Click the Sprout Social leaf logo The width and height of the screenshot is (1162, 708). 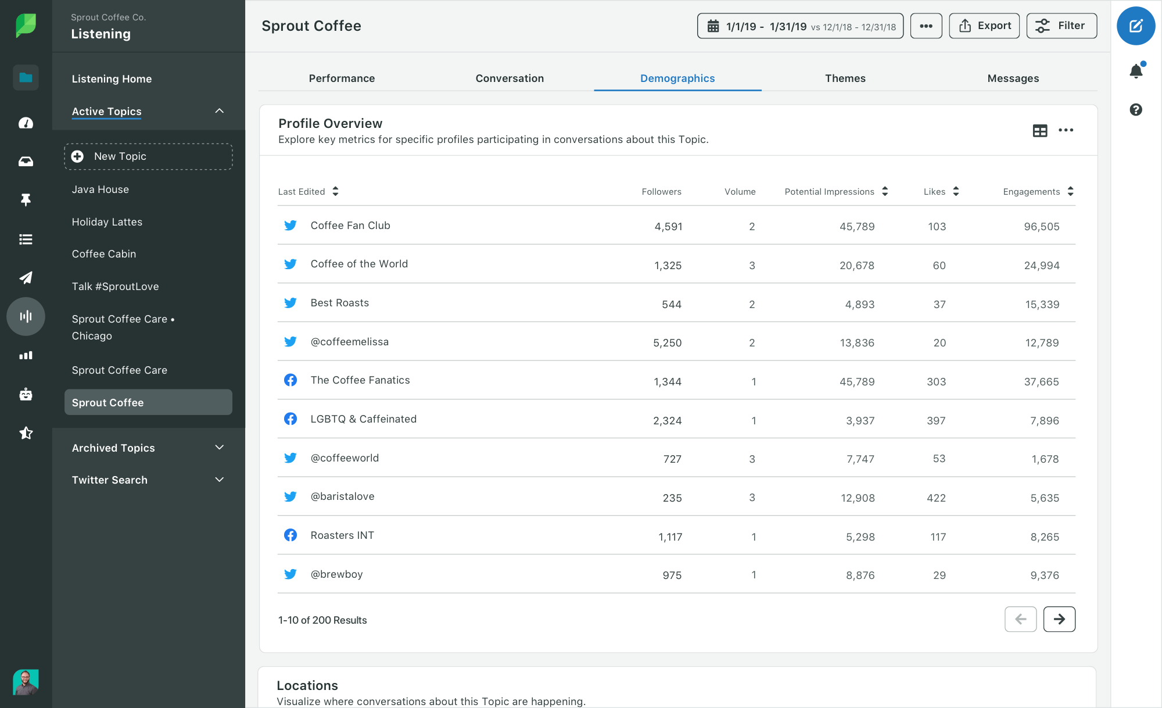[26, 26]
